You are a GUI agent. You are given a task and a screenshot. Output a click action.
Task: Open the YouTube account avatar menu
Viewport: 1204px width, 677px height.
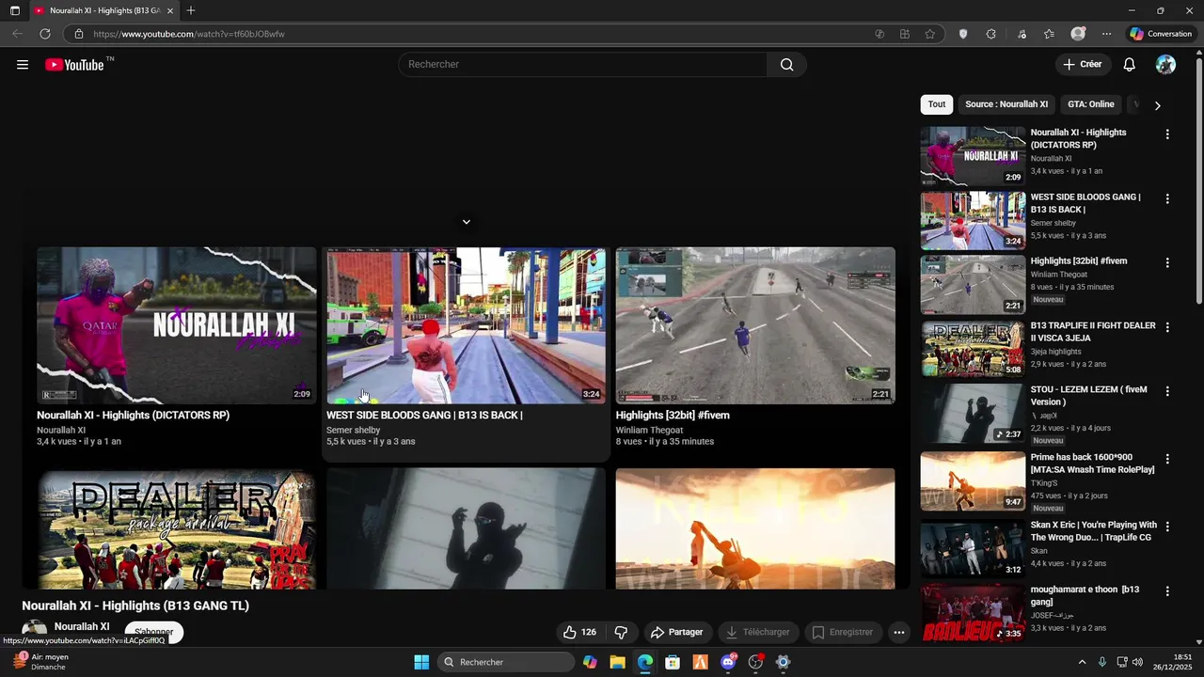pos(1165,65)
